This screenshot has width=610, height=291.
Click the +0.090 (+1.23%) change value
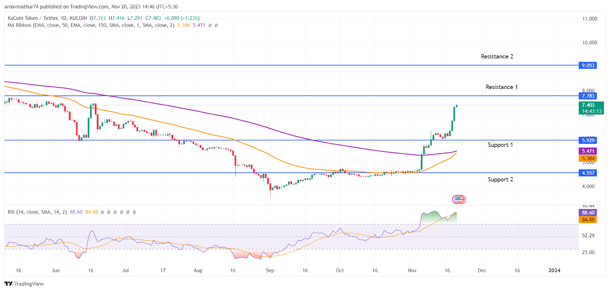pyautogui.click(x=182, y=18)
